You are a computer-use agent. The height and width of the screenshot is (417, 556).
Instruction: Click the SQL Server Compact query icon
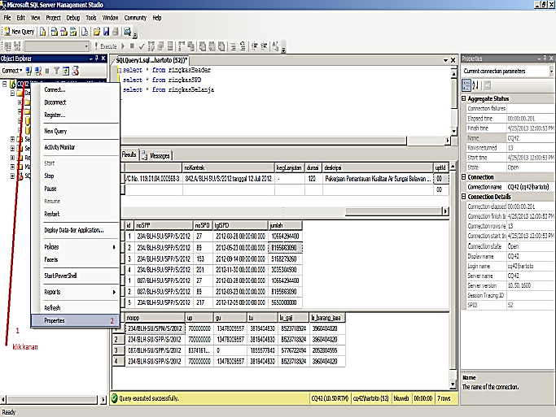pyautogui.click(x=85, y=32)
